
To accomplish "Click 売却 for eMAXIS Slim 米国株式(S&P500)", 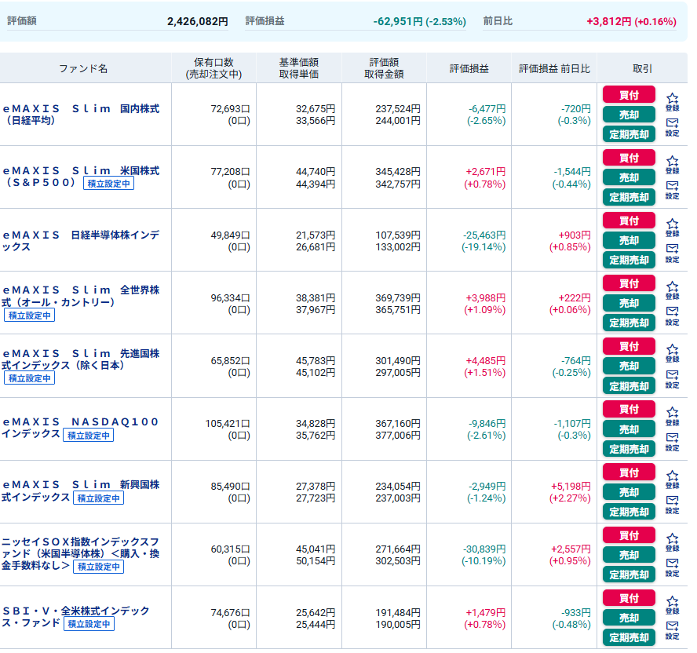I will [x=629, y=177].
